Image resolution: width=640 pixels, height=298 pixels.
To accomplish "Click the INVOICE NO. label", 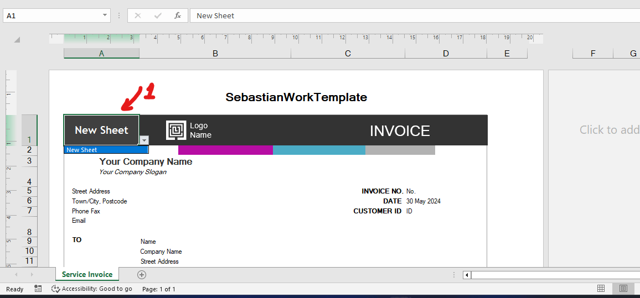I will click(383, 191).
